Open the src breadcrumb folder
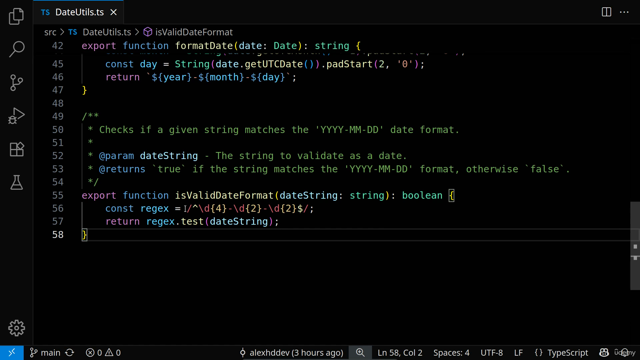 pyautogui.click(x=50, y=32)
